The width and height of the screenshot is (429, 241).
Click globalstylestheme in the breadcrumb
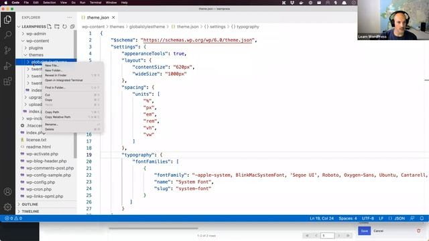pyautogui.click(x=147, y=27)
